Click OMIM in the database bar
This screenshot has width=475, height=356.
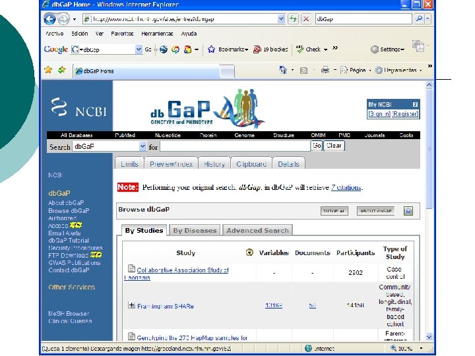[x=318, y=135]
